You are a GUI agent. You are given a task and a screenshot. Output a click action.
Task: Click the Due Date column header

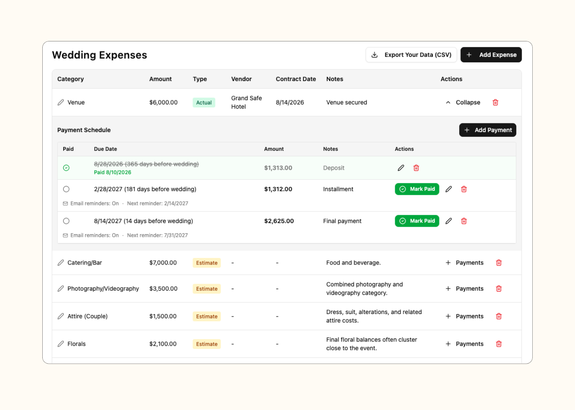106,149
